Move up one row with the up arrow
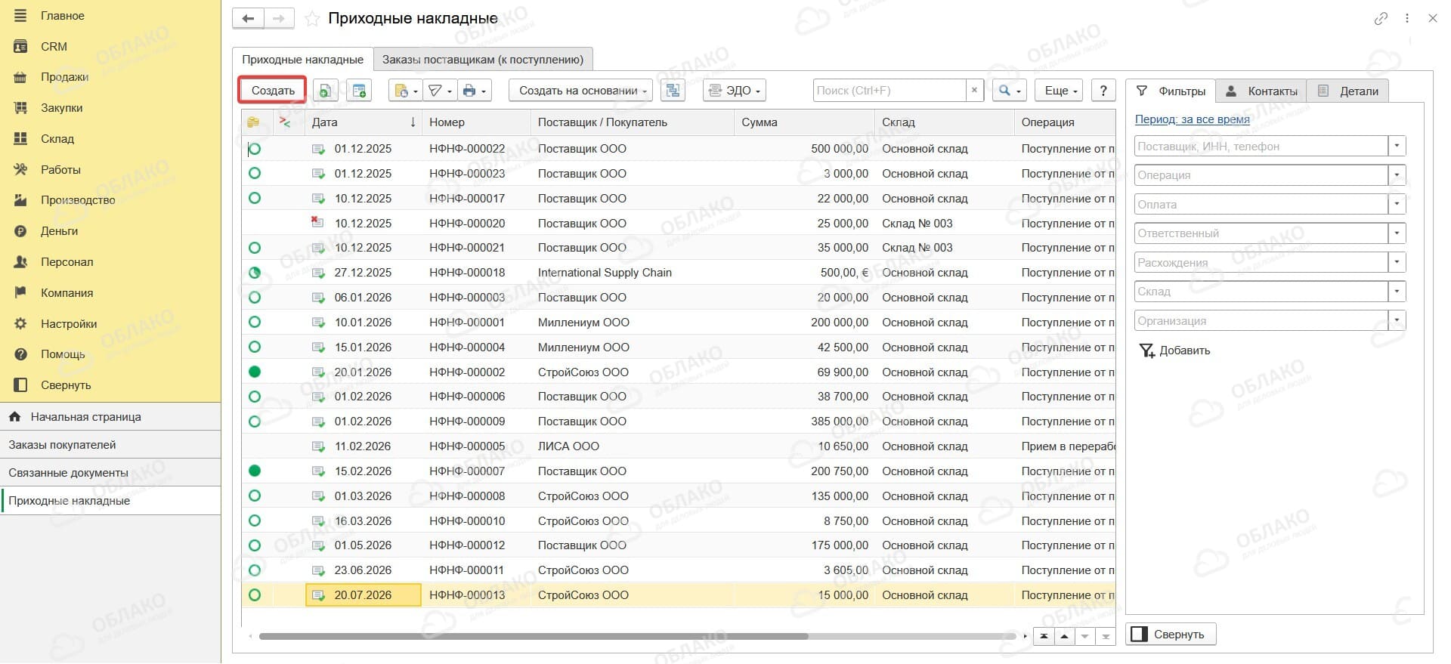 (1064, 637)
